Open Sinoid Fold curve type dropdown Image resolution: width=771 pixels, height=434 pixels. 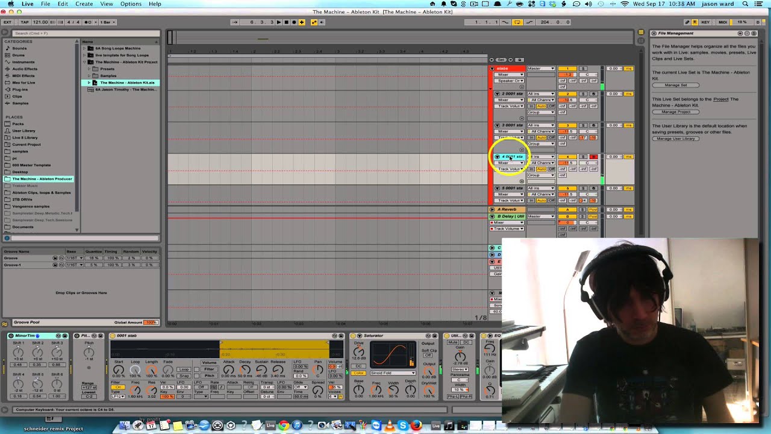392,373
